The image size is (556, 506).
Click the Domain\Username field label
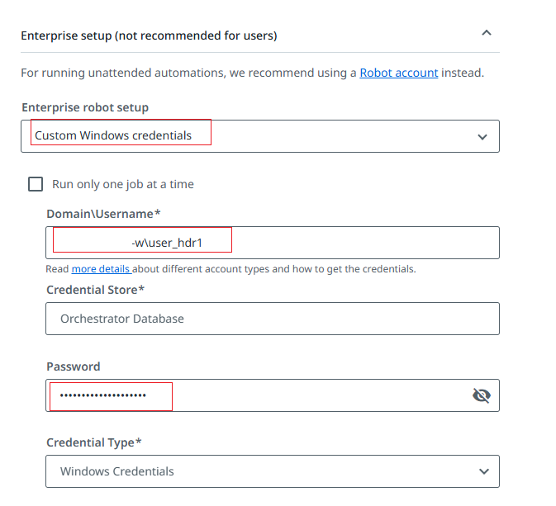coord(103,214)
